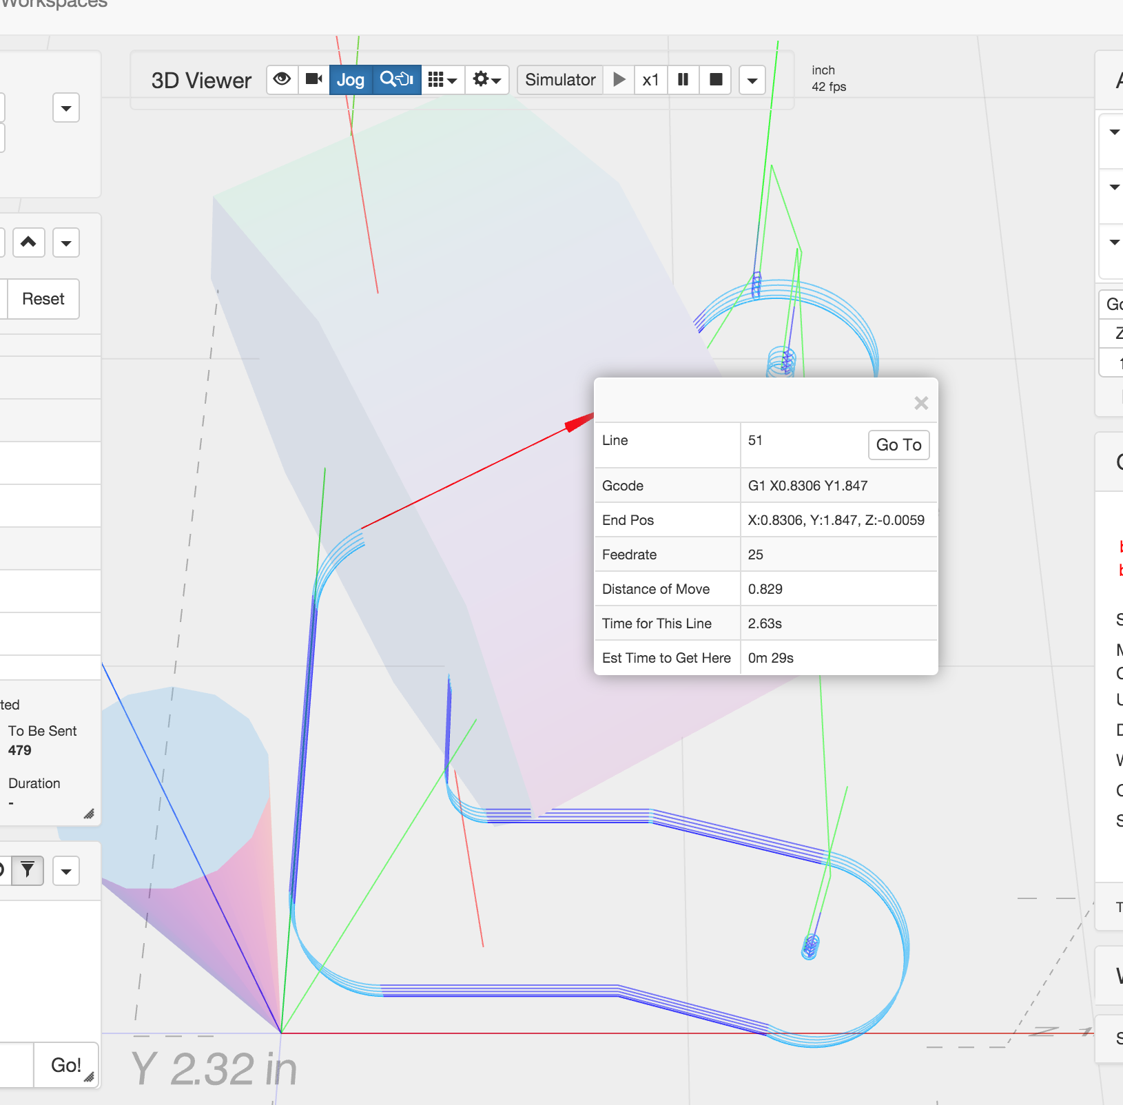
Task: Open the 3D Viewer widget caret menu
Action: pyautogui.click(x=752, y=81)
